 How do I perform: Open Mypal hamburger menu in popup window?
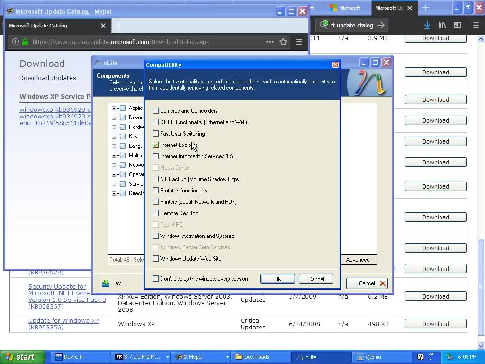point(299,42)
